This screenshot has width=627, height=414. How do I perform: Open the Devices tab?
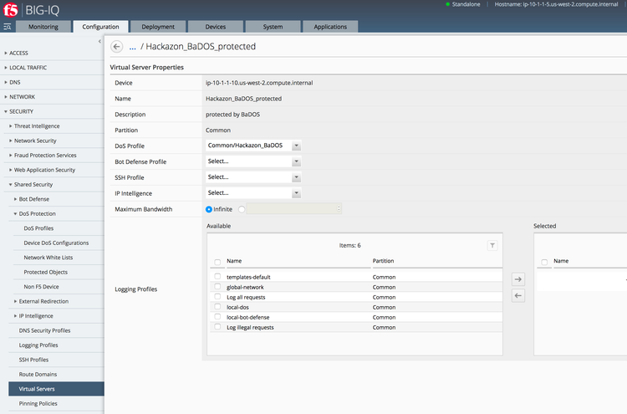215,27
